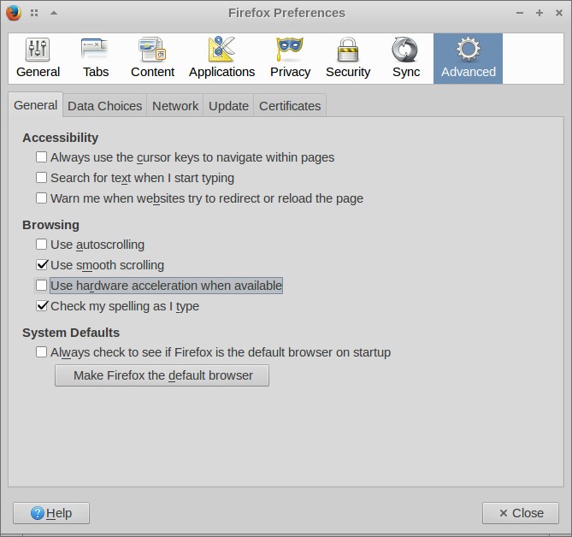Click the Firefox logo in title bar
The width and height of the screenshot is (572, 537).
click(14, 13)
